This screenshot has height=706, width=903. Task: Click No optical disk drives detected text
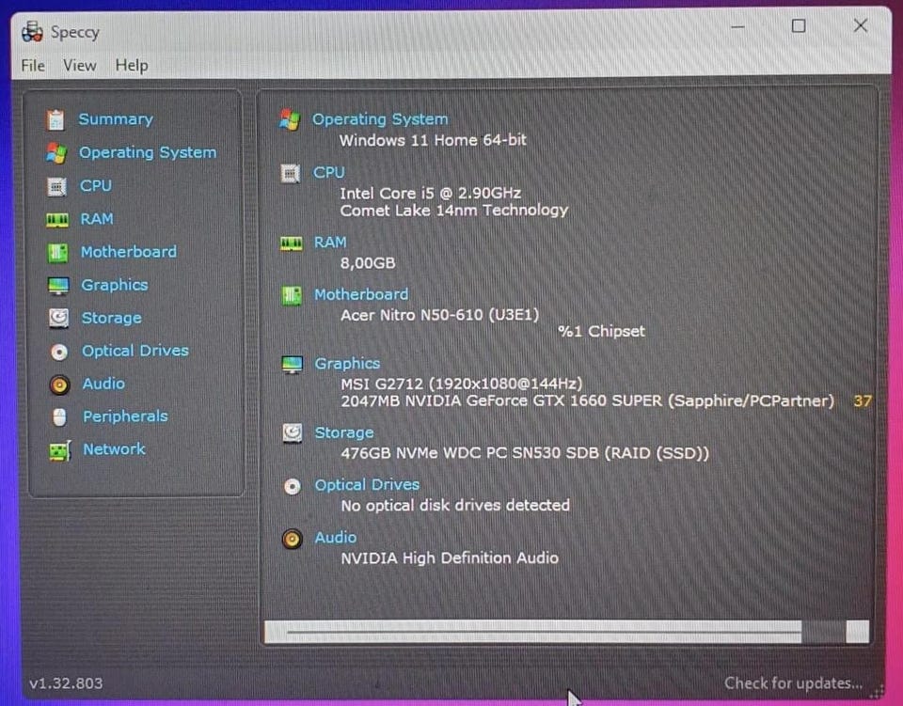[455, 506]
